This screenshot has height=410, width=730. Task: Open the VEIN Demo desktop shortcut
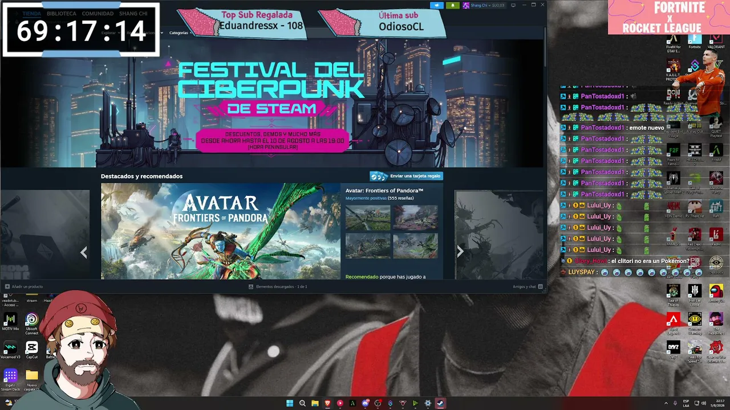[x=673, y=209]
